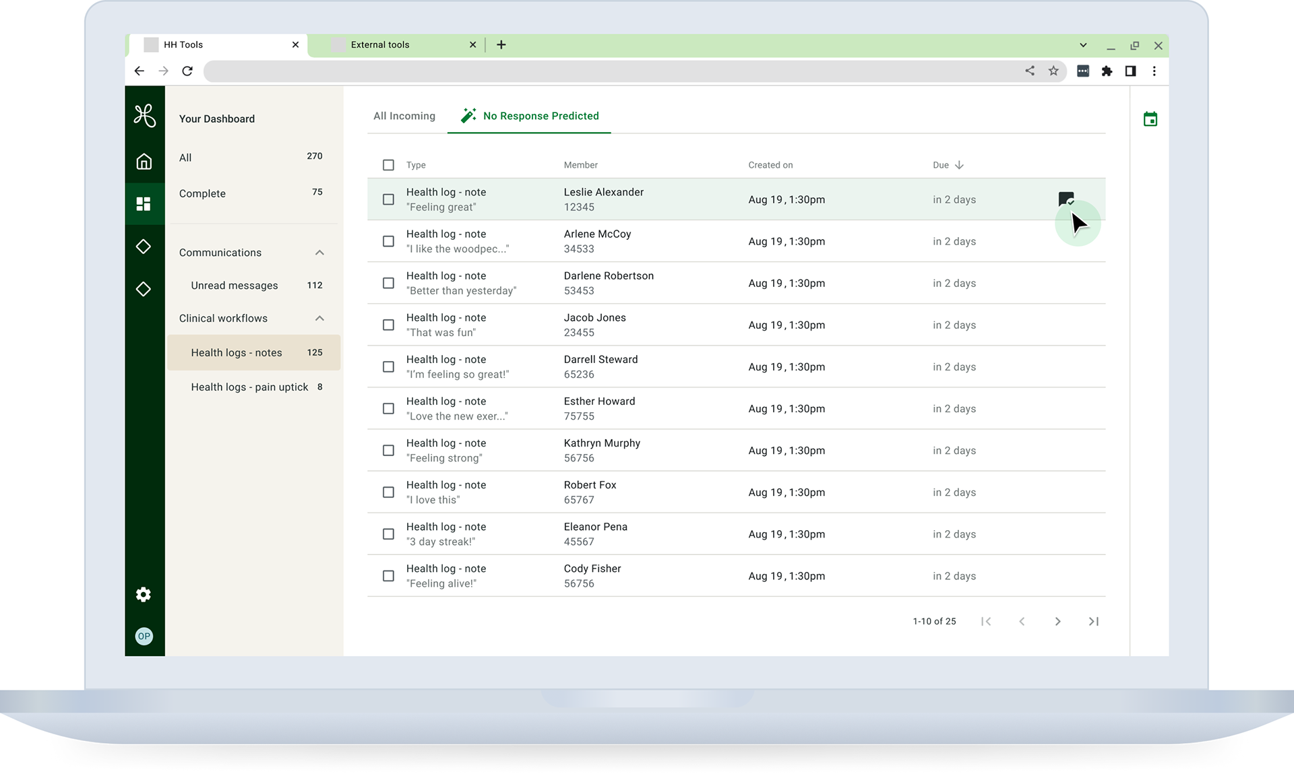The width and height of the screenshot is (1294, 776).
Task: Open browser tab search dropdown
Action: (1083, 45)
